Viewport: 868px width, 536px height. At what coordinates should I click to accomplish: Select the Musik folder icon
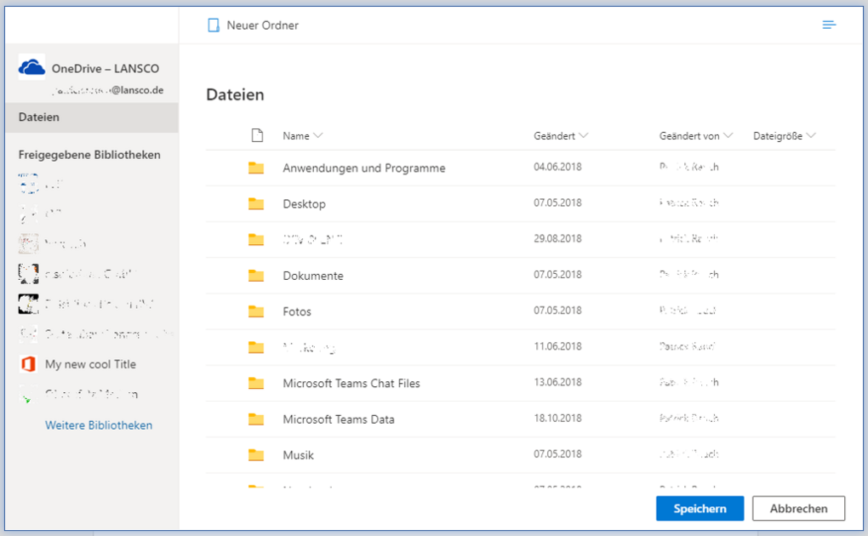point(256,455)
